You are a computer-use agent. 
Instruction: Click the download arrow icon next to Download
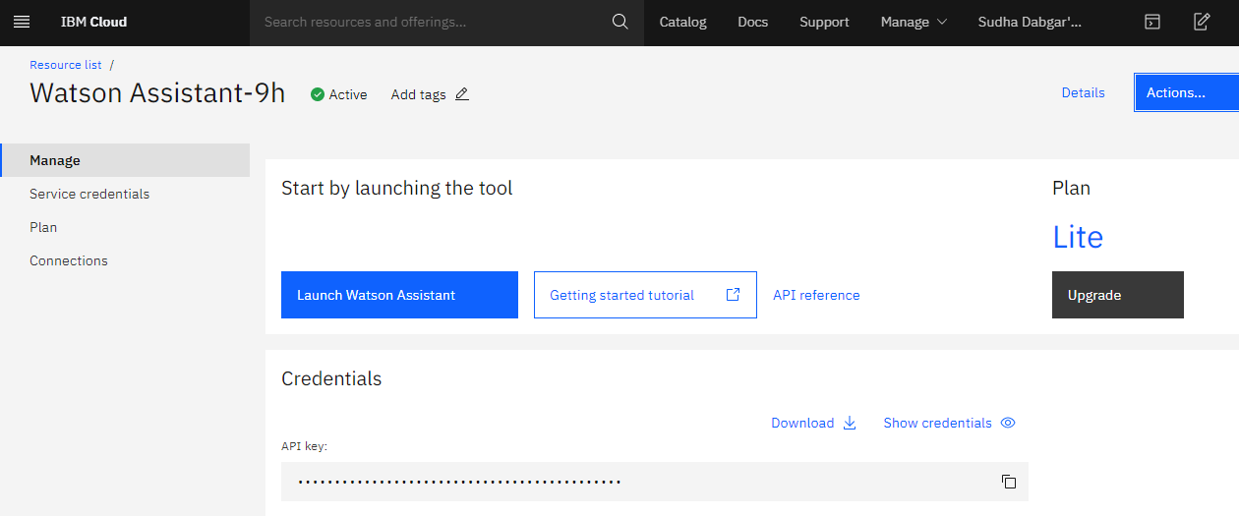tap(850, 423)
